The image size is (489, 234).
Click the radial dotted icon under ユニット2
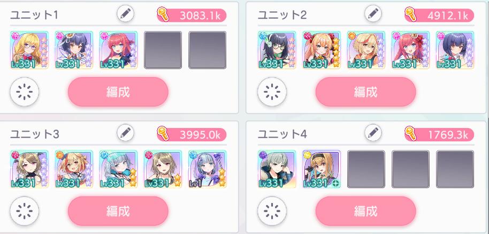[272, 92]
